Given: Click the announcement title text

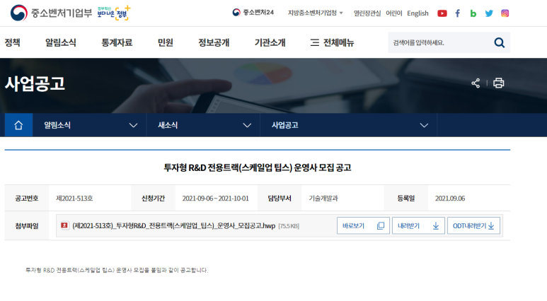Looking at the screenshot, I should (x=258, y=167).
